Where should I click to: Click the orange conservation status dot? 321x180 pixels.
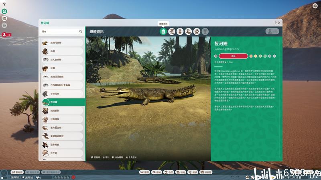[251, 56]
